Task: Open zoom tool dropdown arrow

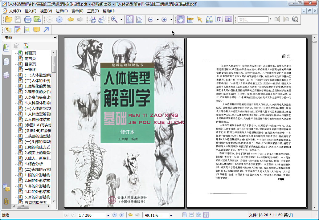Action: (x=121, y=20)
